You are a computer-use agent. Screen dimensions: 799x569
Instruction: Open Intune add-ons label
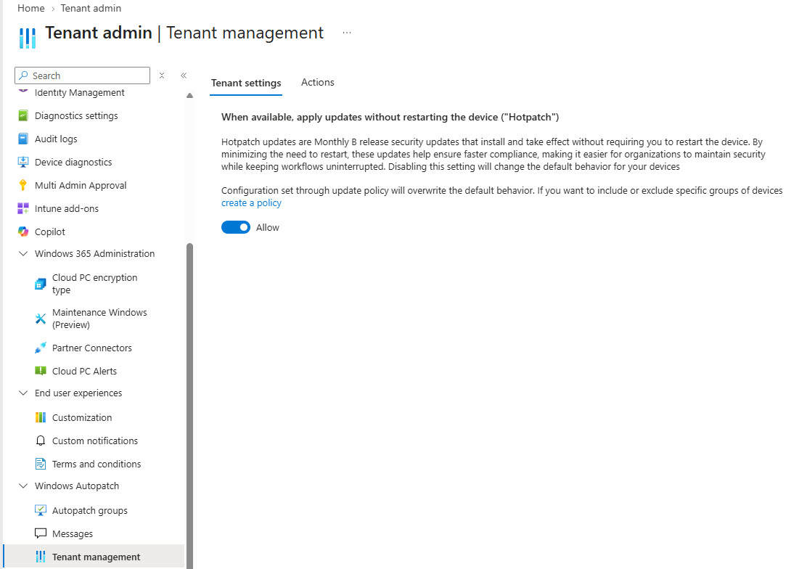point(67,208)
